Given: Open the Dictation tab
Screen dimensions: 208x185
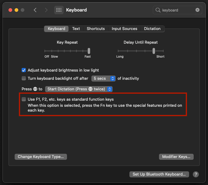Looking at the screenshot, I should coord(152,29).
